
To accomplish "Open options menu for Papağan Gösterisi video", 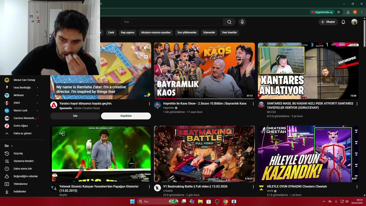I will pos(149,187).
